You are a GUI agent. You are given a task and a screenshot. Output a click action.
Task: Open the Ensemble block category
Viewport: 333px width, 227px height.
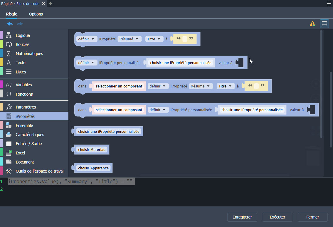coord(24,125)
